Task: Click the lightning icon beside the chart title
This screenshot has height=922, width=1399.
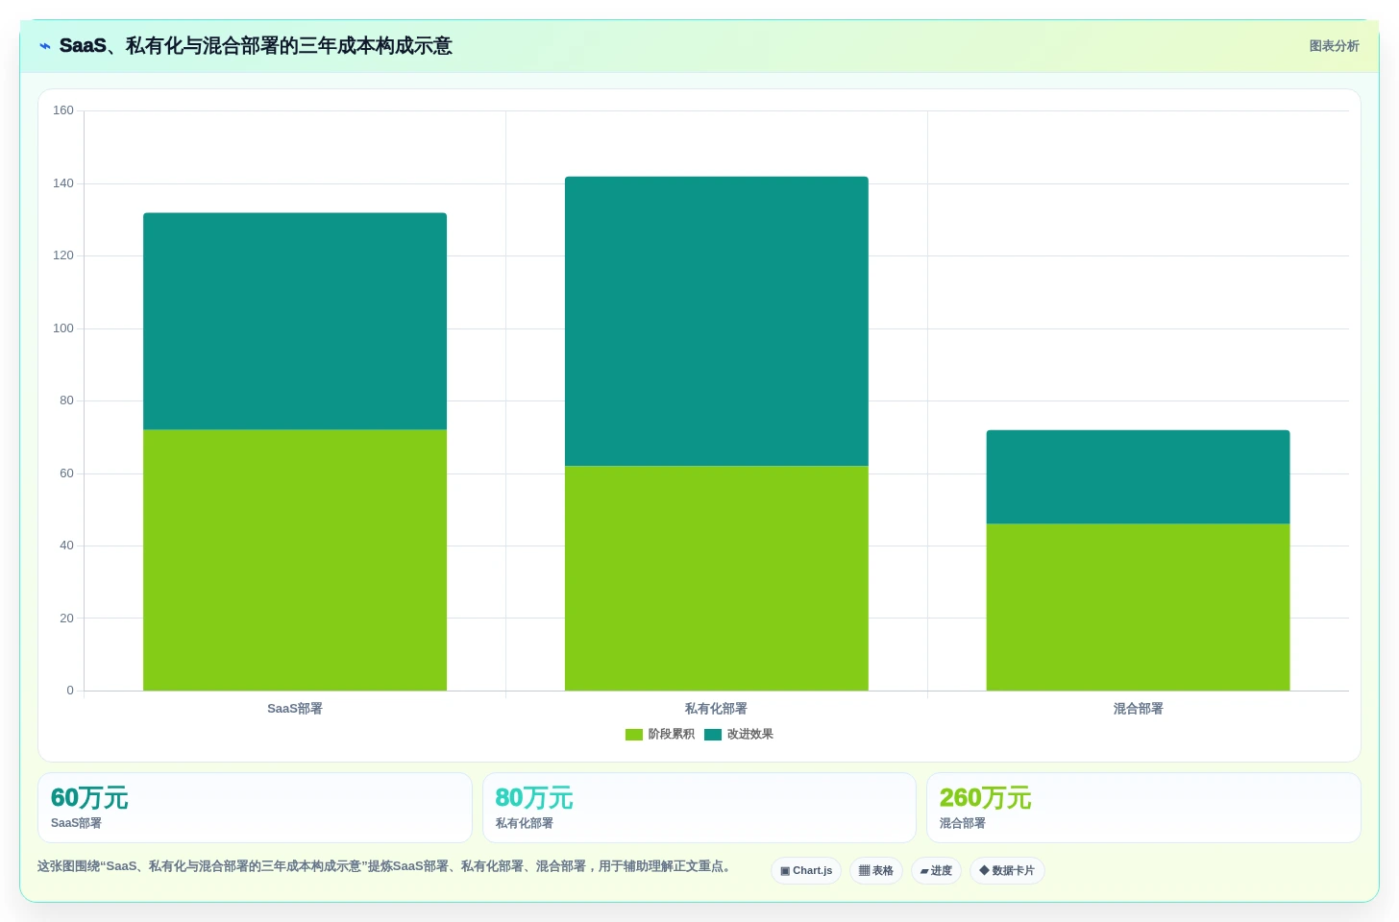Action: [x=45, y=46]
